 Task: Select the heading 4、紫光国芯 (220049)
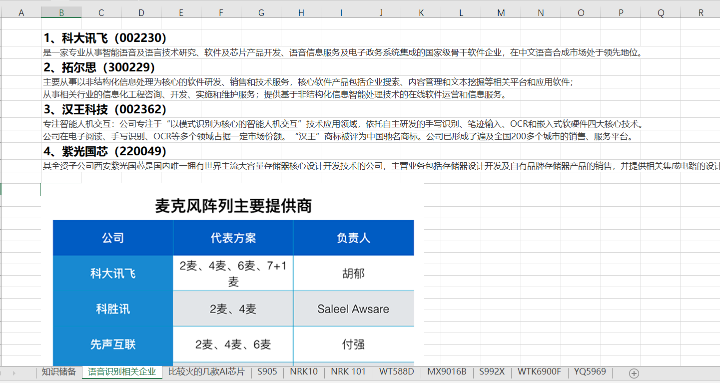point(105,151)
